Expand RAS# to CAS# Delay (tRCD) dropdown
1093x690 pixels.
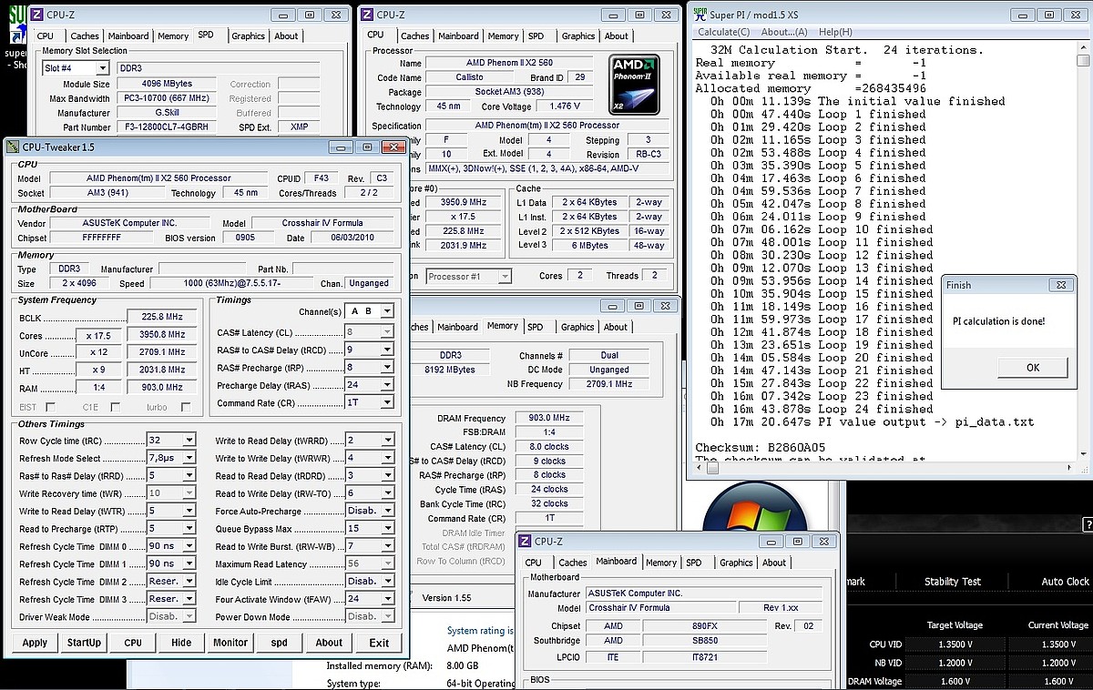pos(387,350)
